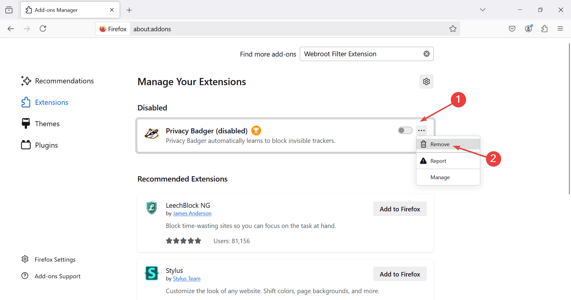
Task: Click the Stylus S logo icon
Action: tap(152, 273)
